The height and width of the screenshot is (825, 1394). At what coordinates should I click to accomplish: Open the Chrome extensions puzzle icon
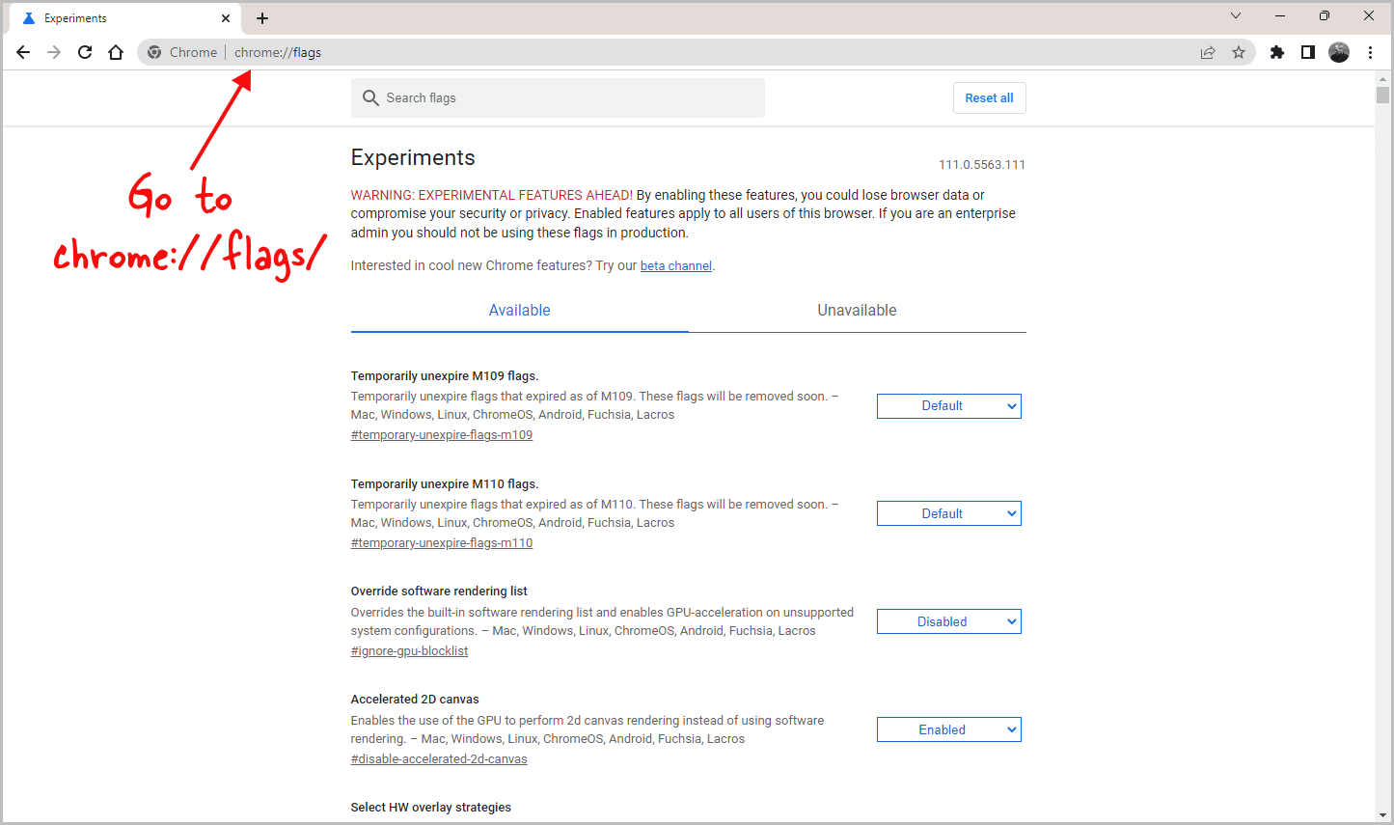[1276, 52]
